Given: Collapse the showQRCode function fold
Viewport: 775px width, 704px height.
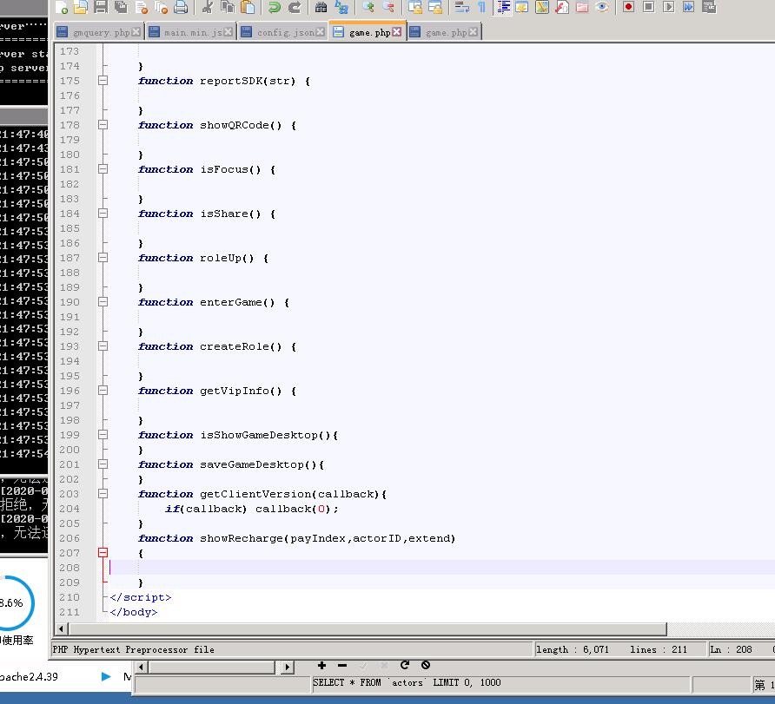Looking at the screenshot, I should click(x=103, y=125).
